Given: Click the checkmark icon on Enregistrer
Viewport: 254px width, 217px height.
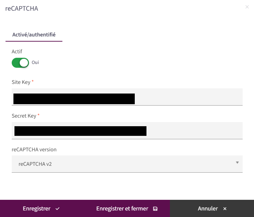Looking at the screenshot, I should (x=57, y=209).
